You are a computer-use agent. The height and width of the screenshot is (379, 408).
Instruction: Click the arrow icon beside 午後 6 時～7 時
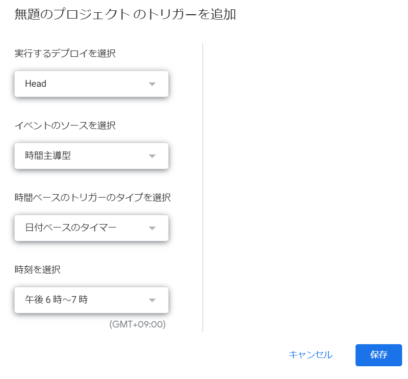pyautogui.click(x=152, y=300)
